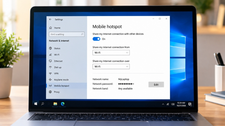
Task: Click the Mobile hotspot page heading
Action: click(107, 27)
